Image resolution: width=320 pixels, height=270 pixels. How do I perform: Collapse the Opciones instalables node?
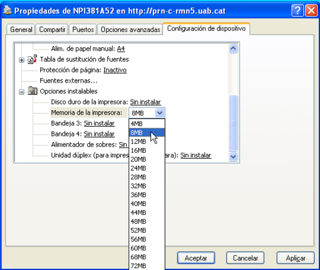(21, 92)
